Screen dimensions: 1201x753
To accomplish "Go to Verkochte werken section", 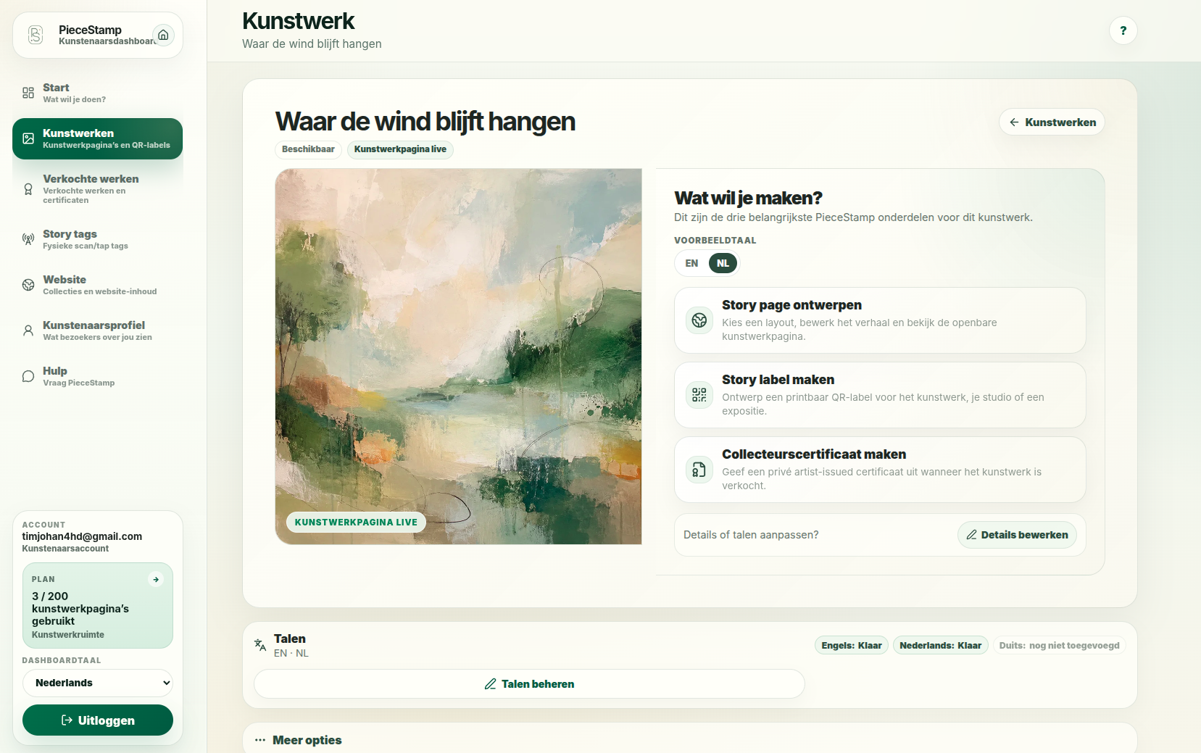I will [97, 188].
